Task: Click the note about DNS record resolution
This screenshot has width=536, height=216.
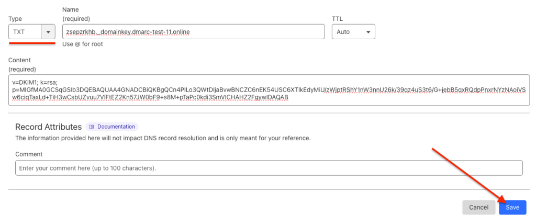Action: (163, 138)
